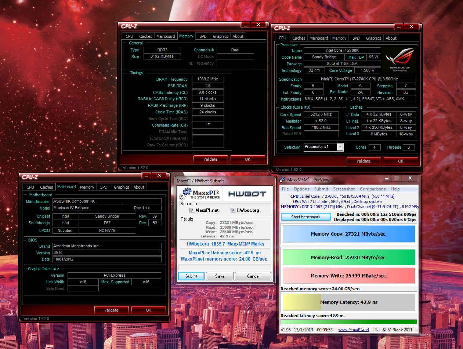The width and height of the screenshot is (463, 349).
Task: Click the red Memory-Write result bar
Action: tap(348, 276)
